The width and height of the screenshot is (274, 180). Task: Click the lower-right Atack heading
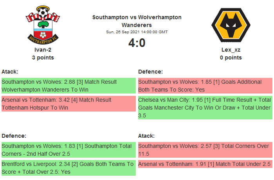click(x=146, y=136)
